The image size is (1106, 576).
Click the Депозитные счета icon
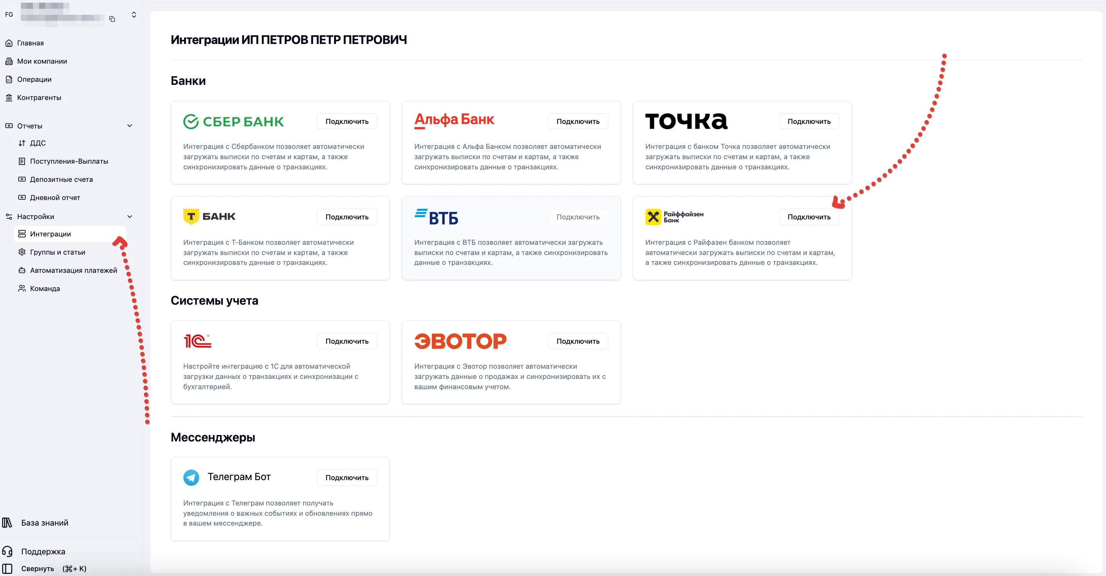[x=22, y=179]
